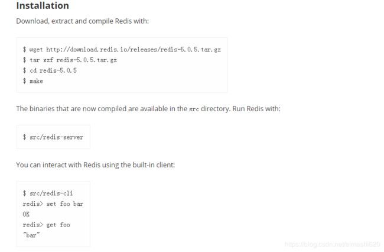Click the make command line

tap(33, 81)
